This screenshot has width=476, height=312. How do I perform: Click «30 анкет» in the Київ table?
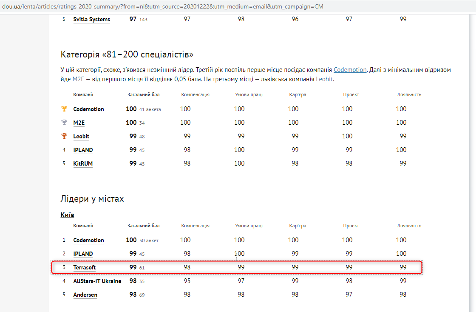tap(149, 240)
